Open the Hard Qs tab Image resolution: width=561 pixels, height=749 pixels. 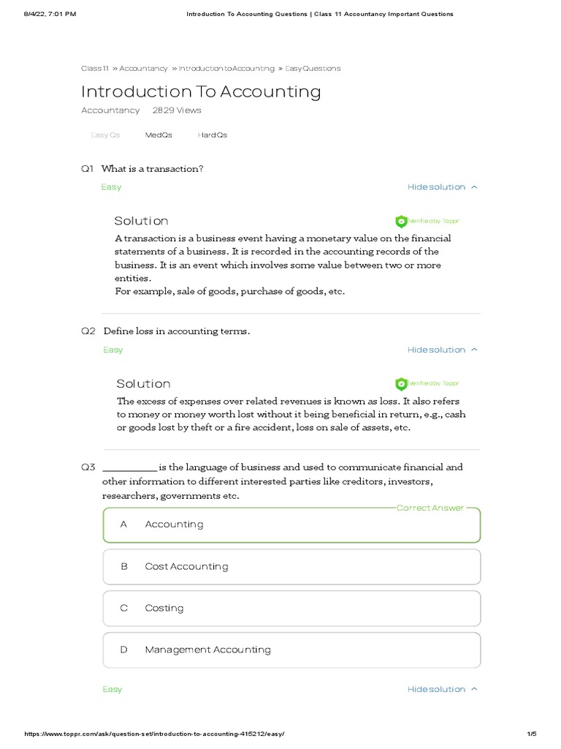click(213, 135)
